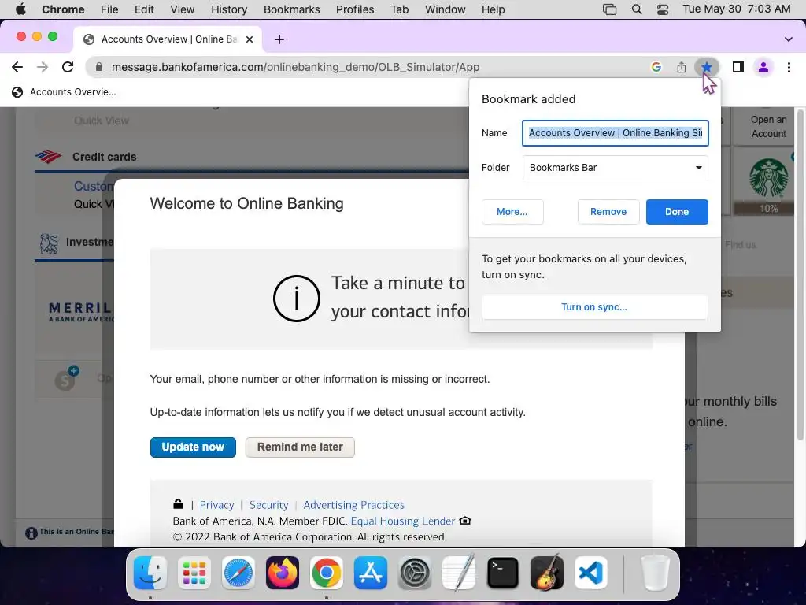Open the Chrome profile avatar

coord(763,67)
